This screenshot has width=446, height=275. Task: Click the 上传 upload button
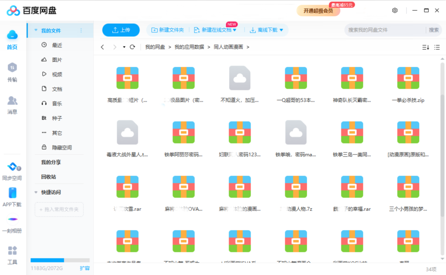pyautogui.click(x=121, y=30)
